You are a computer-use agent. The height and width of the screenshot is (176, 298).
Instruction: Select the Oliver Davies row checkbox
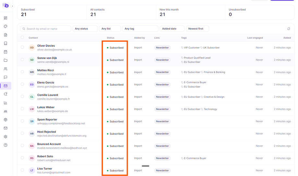(x=22, y=47)
